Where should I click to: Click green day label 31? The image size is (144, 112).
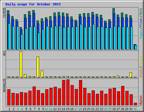click(x=135, y=109)
